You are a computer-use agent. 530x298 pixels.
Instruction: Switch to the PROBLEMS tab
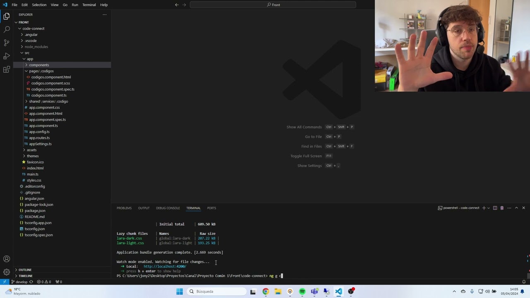tap(124, 208)
